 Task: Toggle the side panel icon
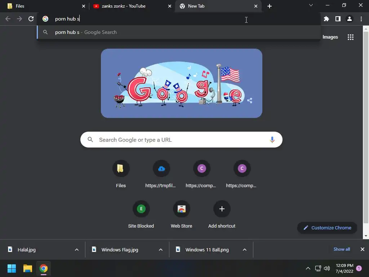pyautogui.click(x=338, y=19)
